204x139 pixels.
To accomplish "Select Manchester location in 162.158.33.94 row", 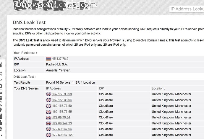I will pyautogui.click(x=171, y=100).
